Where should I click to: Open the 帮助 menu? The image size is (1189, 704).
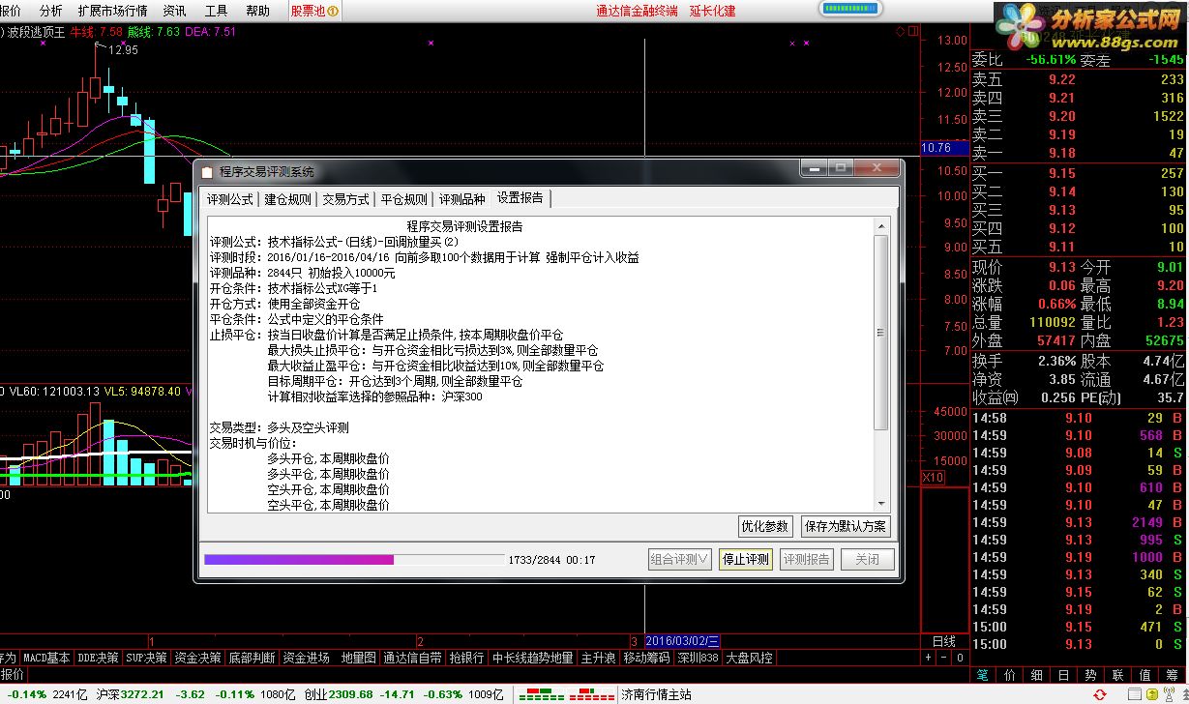(x=258, y=11)
